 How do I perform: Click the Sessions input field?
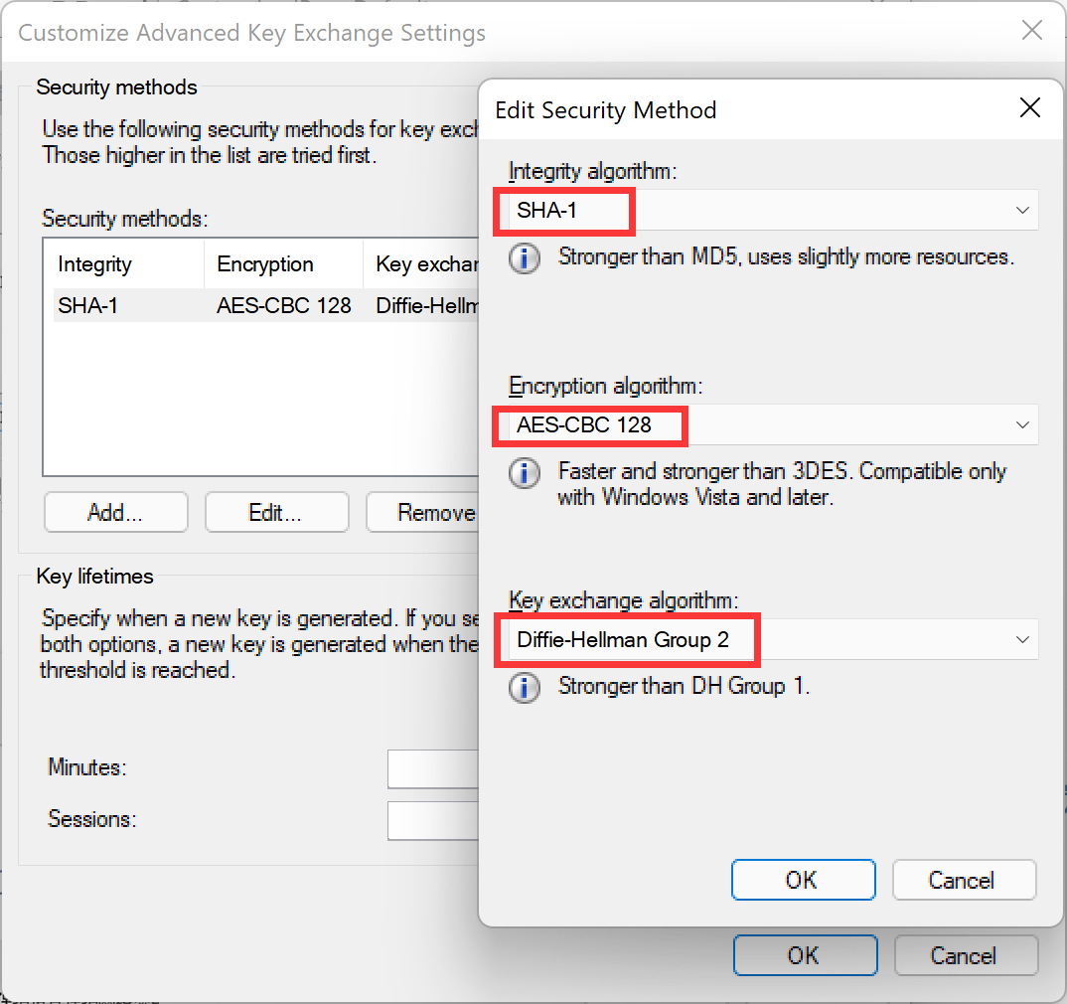click(433, 820)
